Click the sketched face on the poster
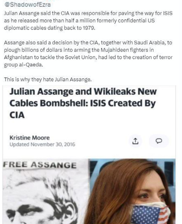This screenshot has height=224, width=182. tap(43, 200)
